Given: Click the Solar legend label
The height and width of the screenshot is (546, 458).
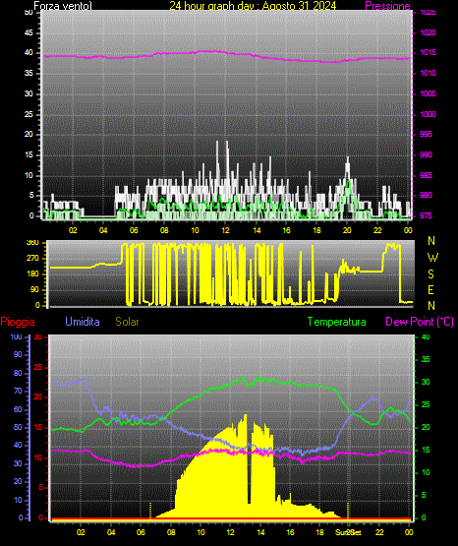Looking at the screenshot, I should pos(127,322).
